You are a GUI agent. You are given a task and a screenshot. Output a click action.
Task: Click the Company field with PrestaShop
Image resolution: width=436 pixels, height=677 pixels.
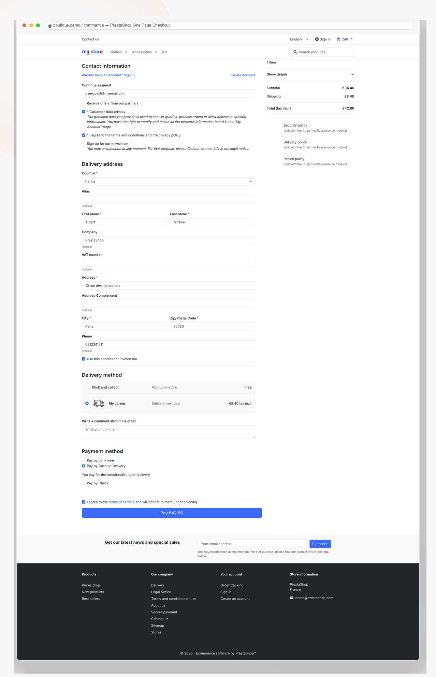[x=169, y=240]
